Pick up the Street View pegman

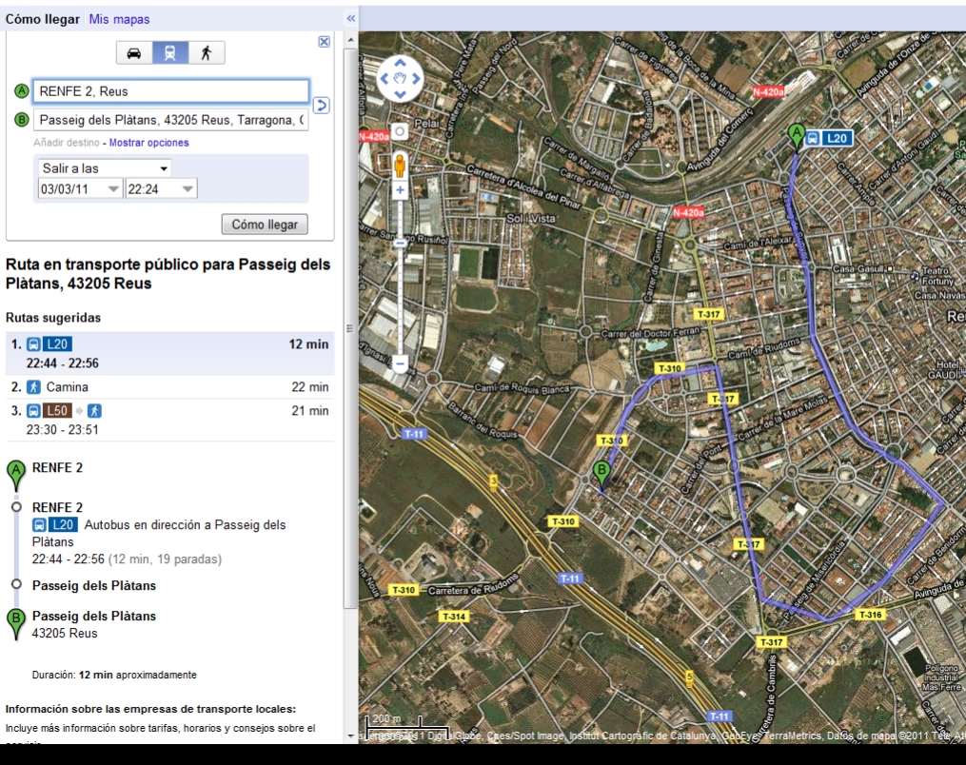click(400, 165)
